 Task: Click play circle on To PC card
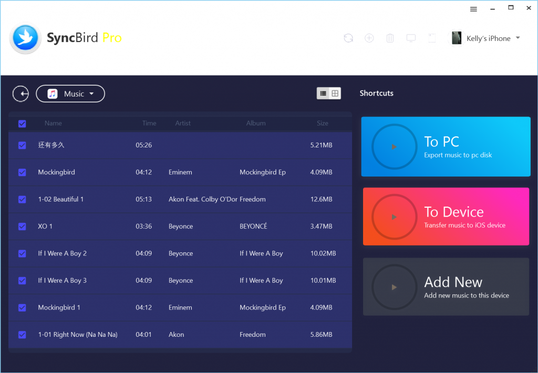click(394, 146)
